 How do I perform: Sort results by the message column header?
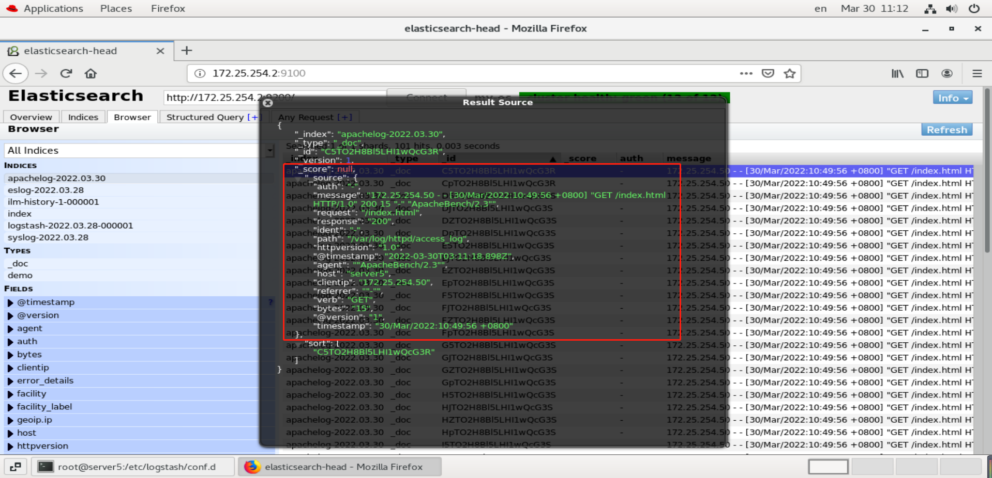coord(689,158)
